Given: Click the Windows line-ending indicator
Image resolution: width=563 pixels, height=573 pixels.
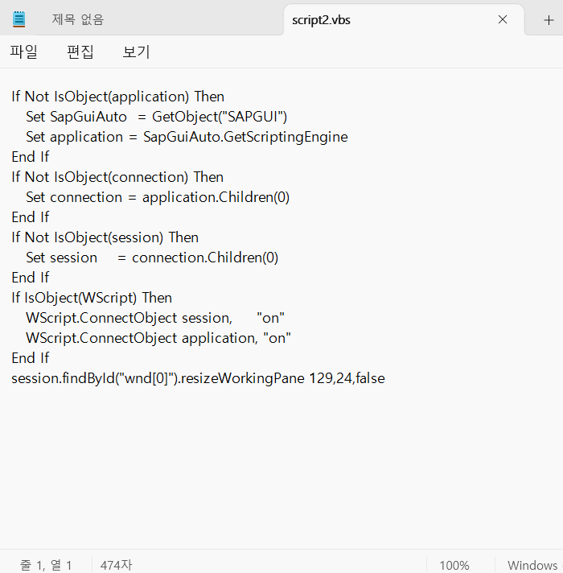Looking at the screenshot, I should click(x=532, y=565).
